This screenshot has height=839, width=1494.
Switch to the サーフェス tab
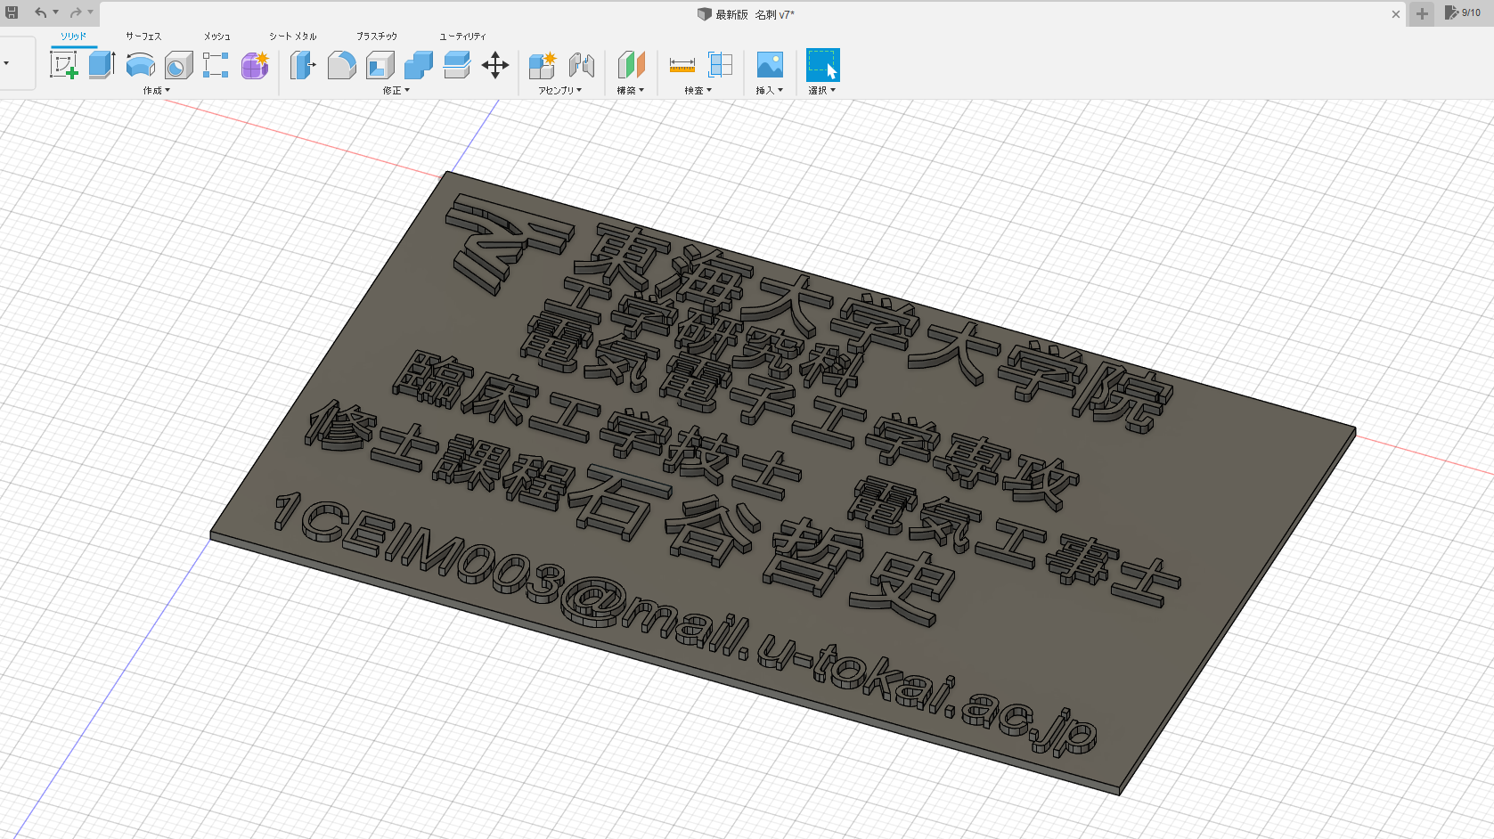pos(143,36)
